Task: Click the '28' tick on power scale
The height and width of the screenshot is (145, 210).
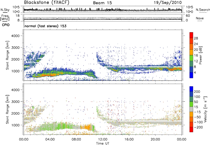Action: 196,38
